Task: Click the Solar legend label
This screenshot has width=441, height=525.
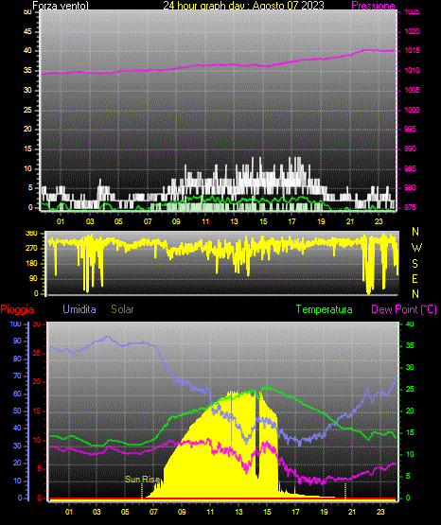Action: pos(122,309)
